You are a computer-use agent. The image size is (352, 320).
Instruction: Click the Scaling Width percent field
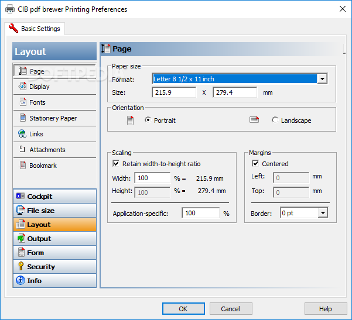[x=152, y=178]
